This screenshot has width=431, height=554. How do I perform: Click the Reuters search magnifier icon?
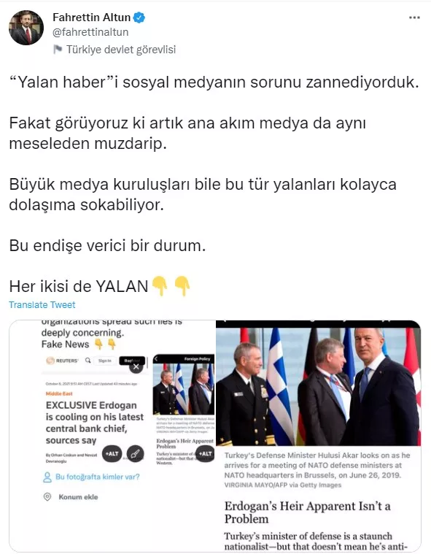tap(88, 361)
